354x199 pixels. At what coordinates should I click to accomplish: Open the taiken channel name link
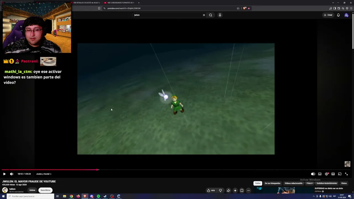pos(12,189)
